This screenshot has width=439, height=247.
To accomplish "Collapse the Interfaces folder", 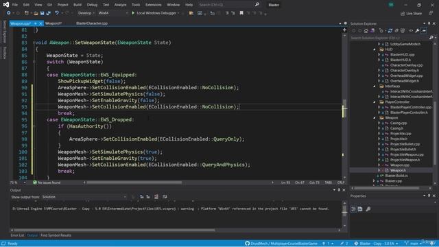I will coord(375,86).
